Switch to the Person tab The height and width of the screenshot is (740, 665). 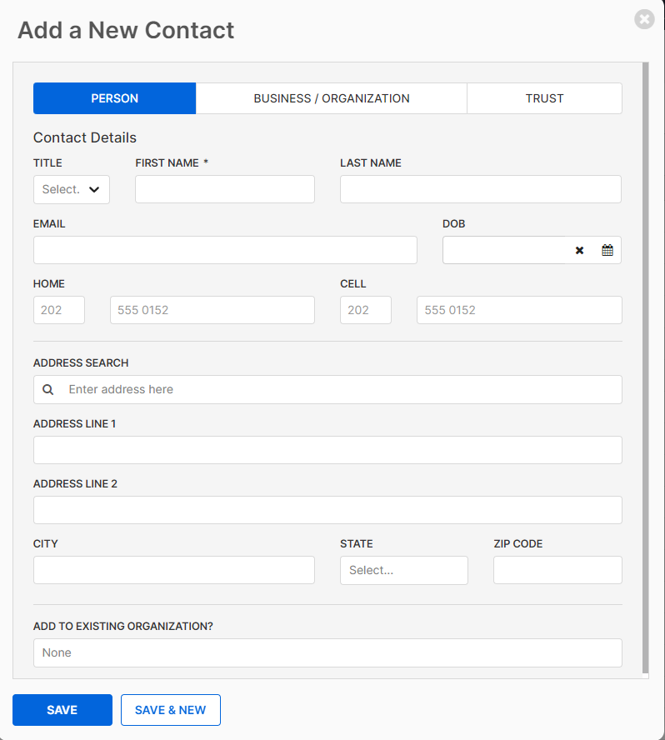point(115,98)
